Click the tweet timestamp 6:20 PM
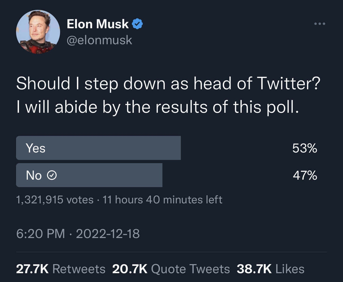 40,234
